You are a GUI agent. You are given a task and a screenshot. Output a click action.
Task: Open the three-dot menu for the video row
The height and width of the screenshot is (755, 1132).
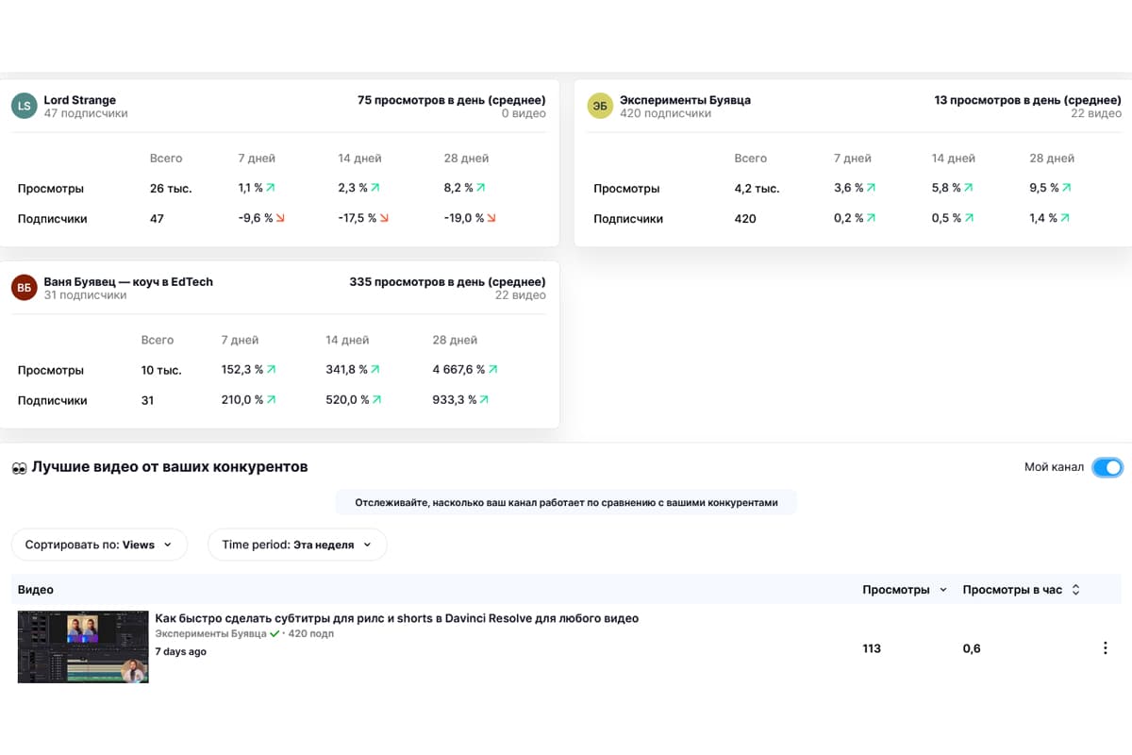1105,648
